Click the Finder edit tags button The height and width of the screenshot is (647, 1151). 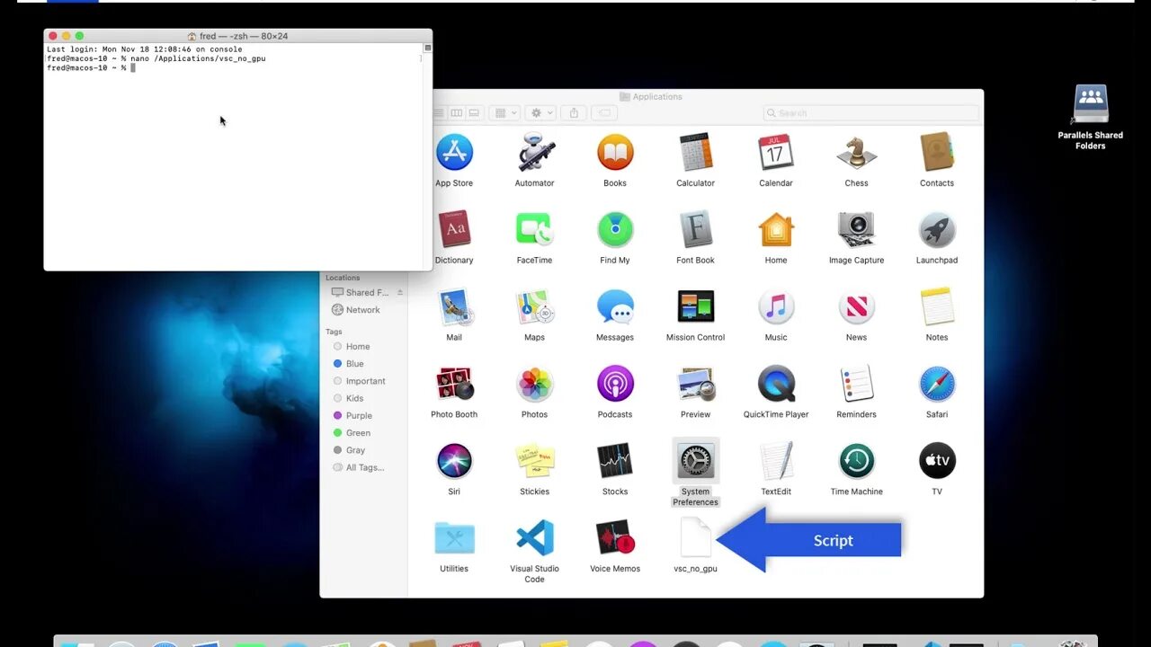click(604, 113)
